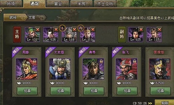
Task: Select the 太史慈 portrait card
Action: click(x=60, y=69)
